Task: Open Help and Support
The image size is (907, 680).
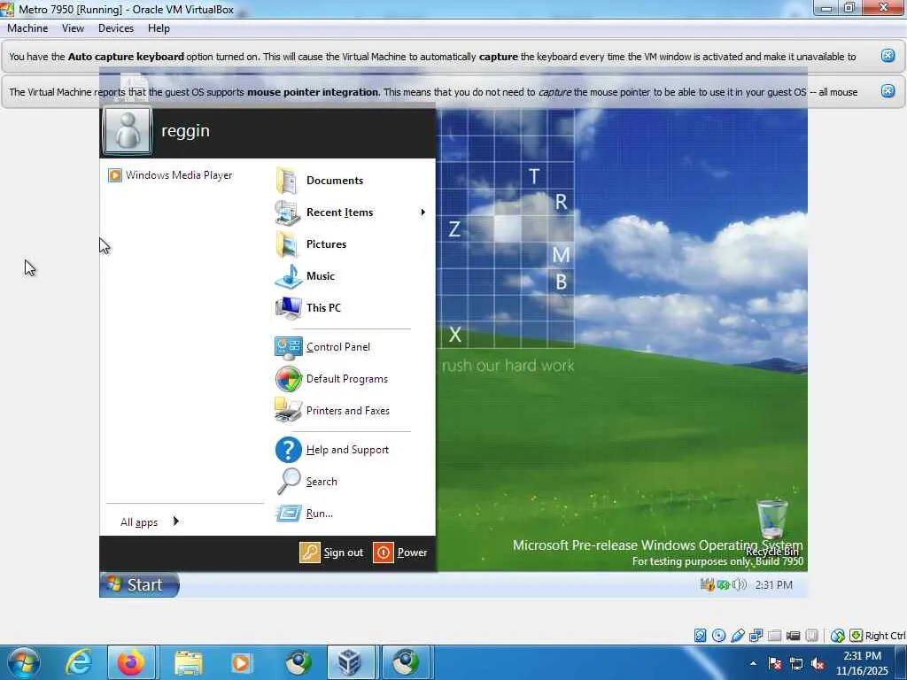Action: pyautogui.click(x=331, y=450)
